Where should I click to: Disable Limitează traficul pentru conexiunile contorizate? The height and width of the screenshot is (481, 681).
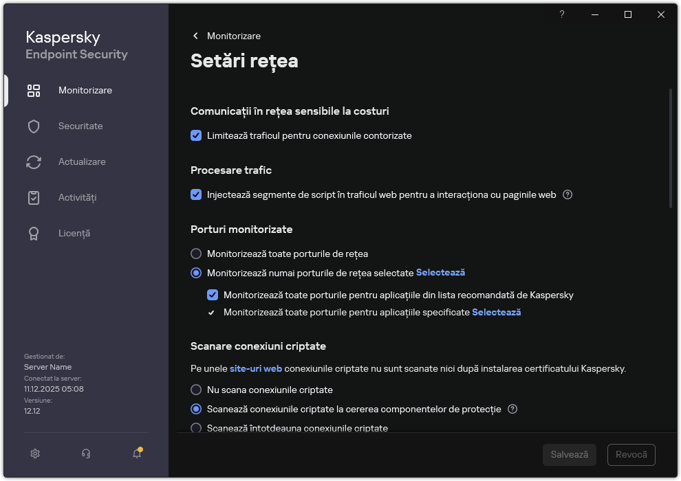coord(196,135)
